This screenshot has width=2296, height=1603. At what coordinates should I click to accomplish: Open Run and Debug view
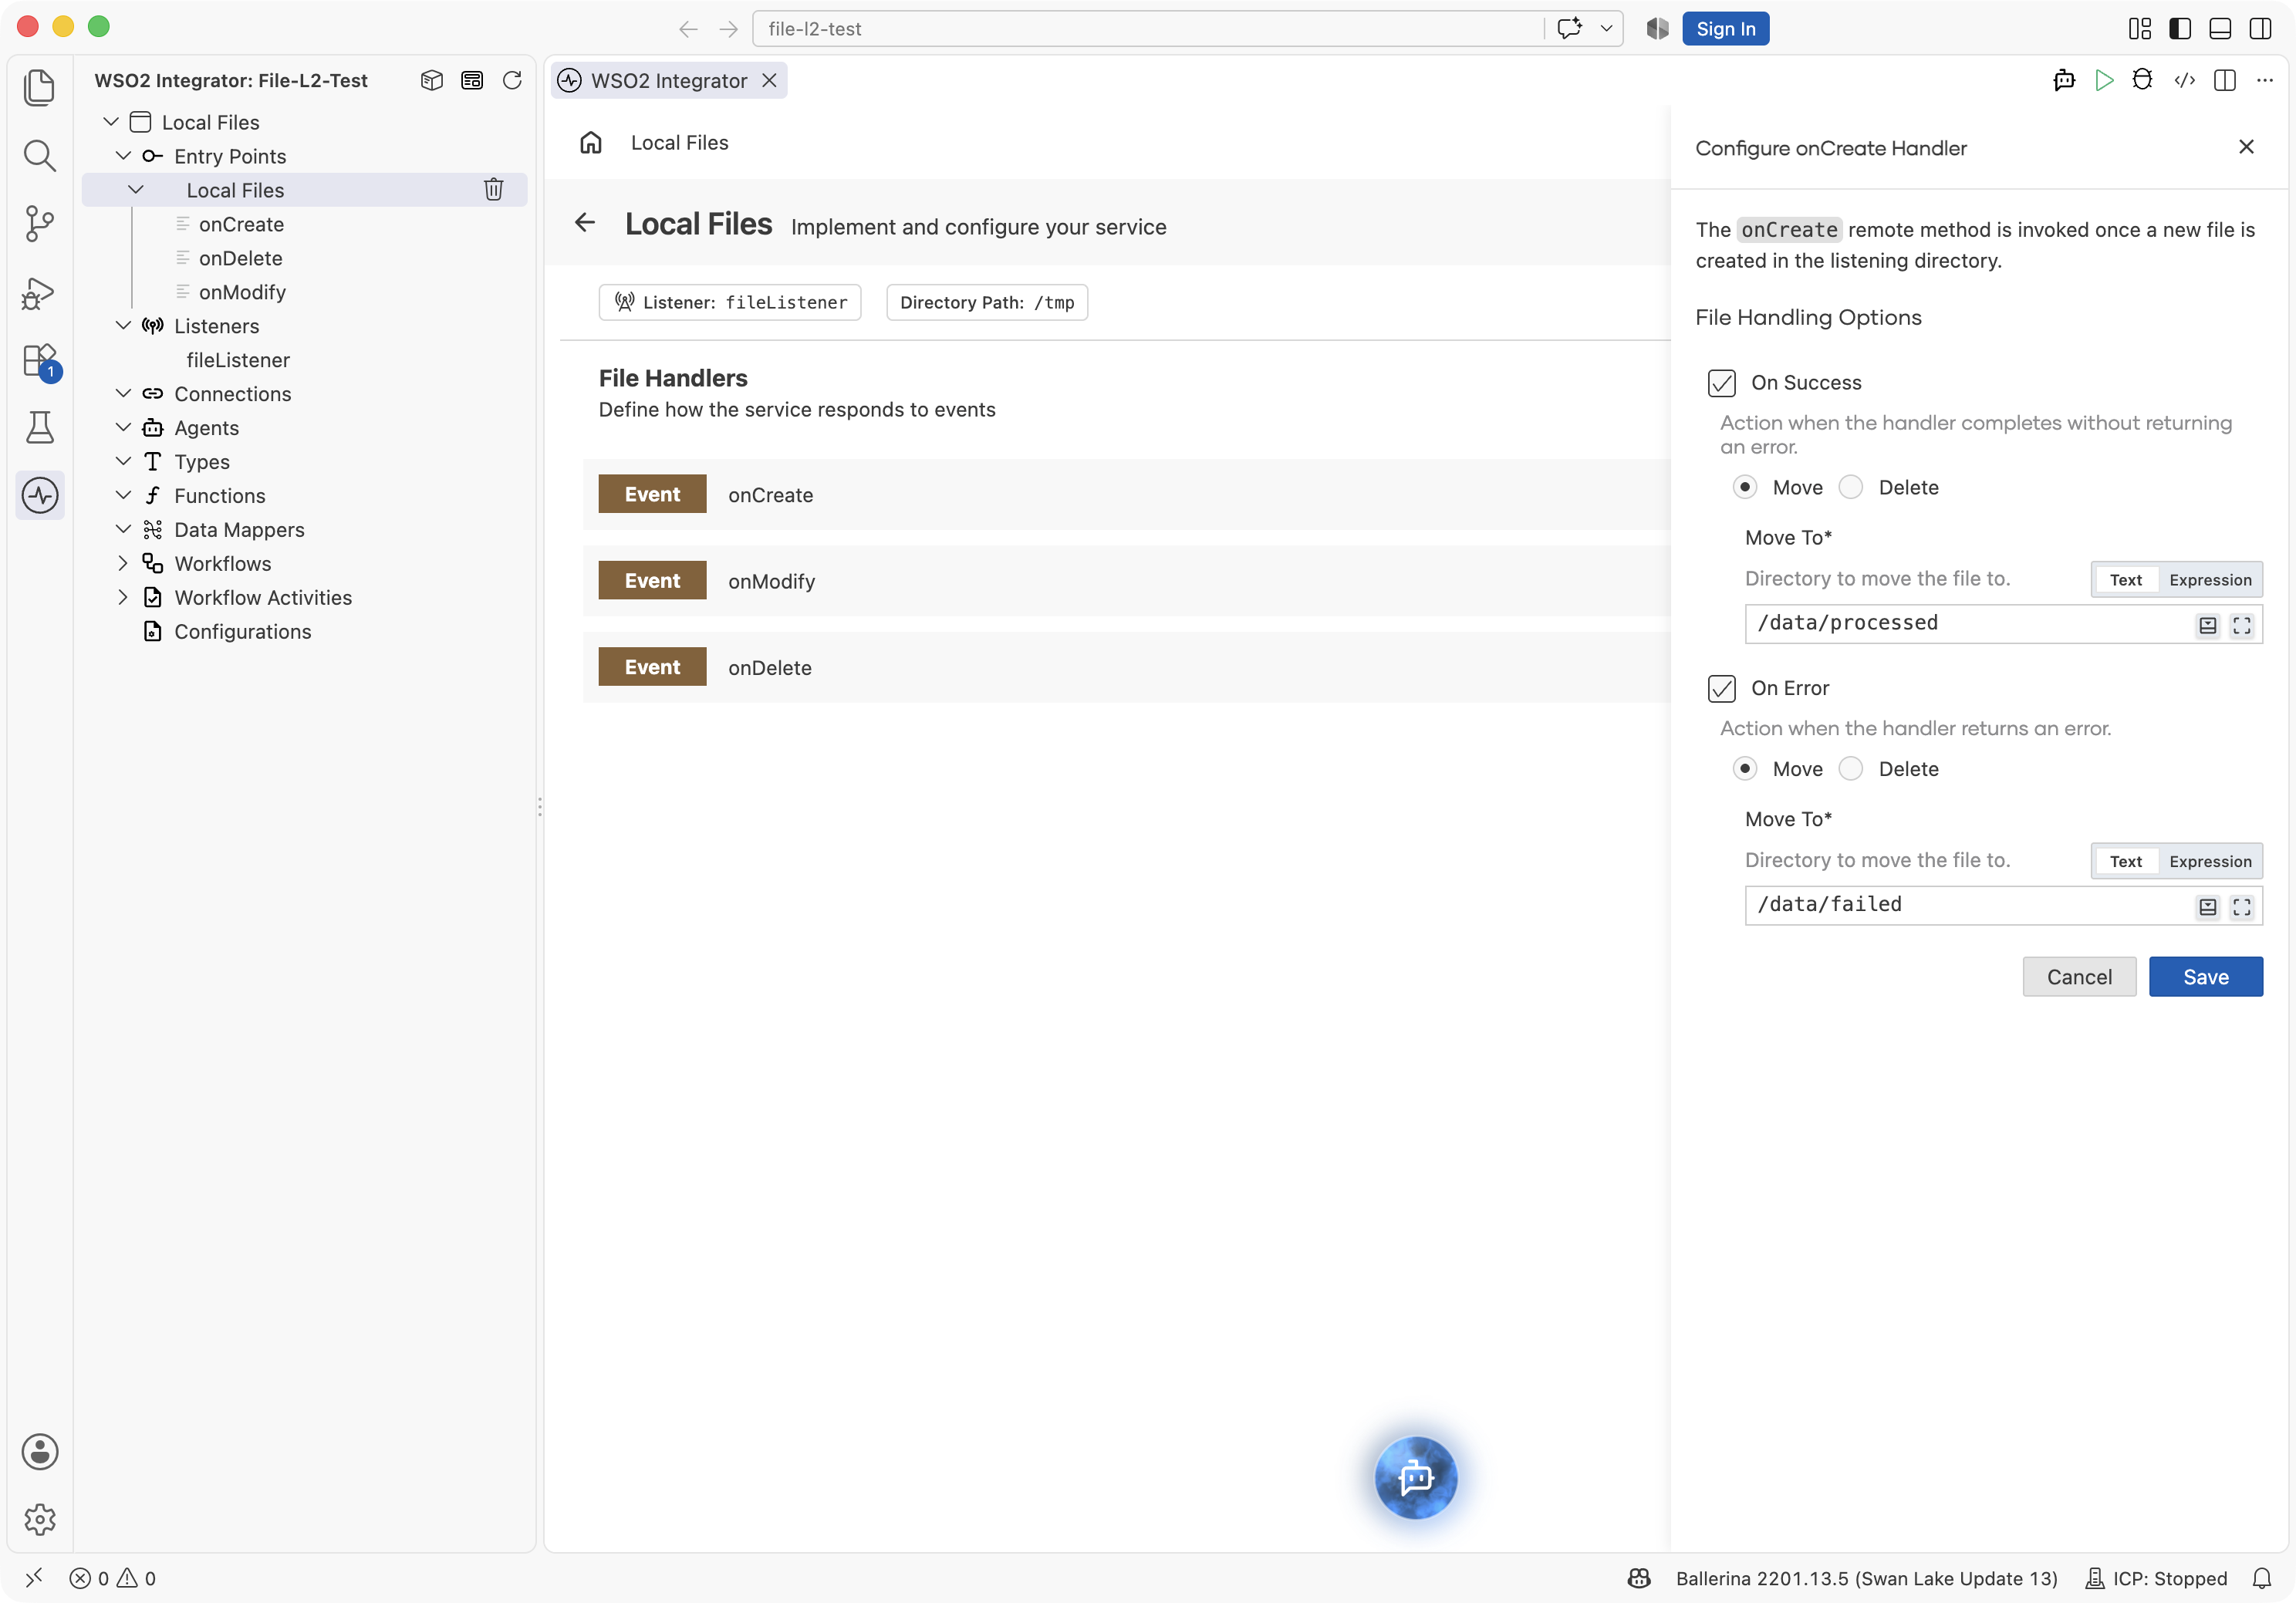(x=39, y=292)
